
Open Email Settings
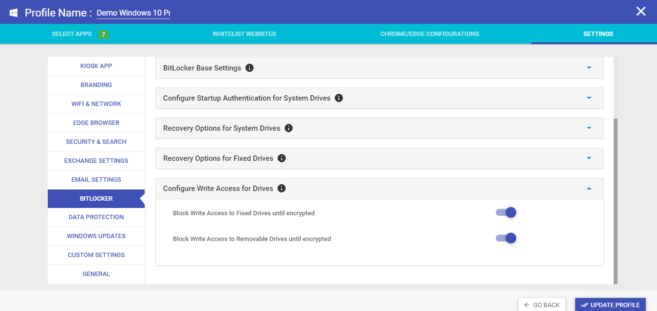click(x=96, y=180)
